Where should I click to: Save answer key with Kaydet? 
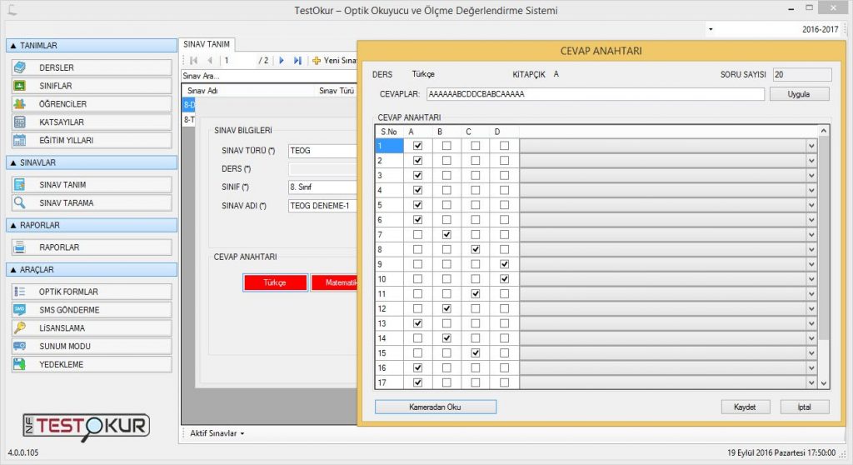(746, 407)
